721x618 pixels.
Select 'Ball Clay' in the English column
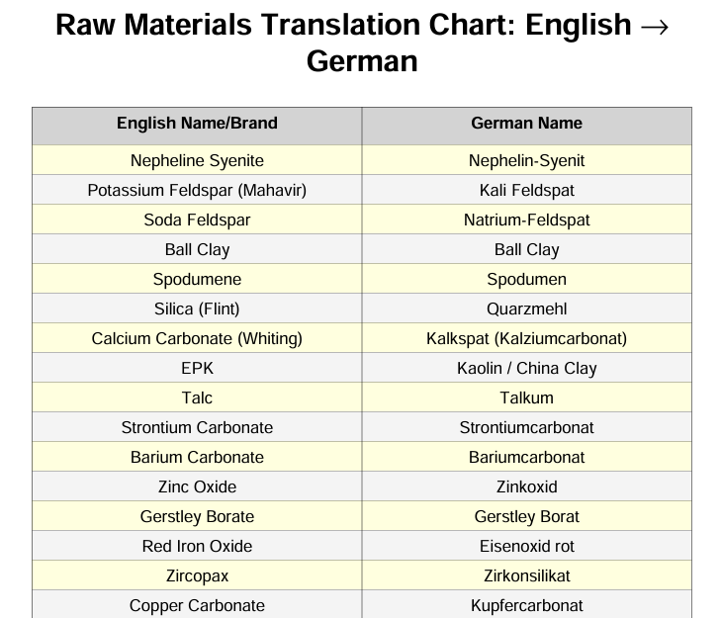pos(197,249)
